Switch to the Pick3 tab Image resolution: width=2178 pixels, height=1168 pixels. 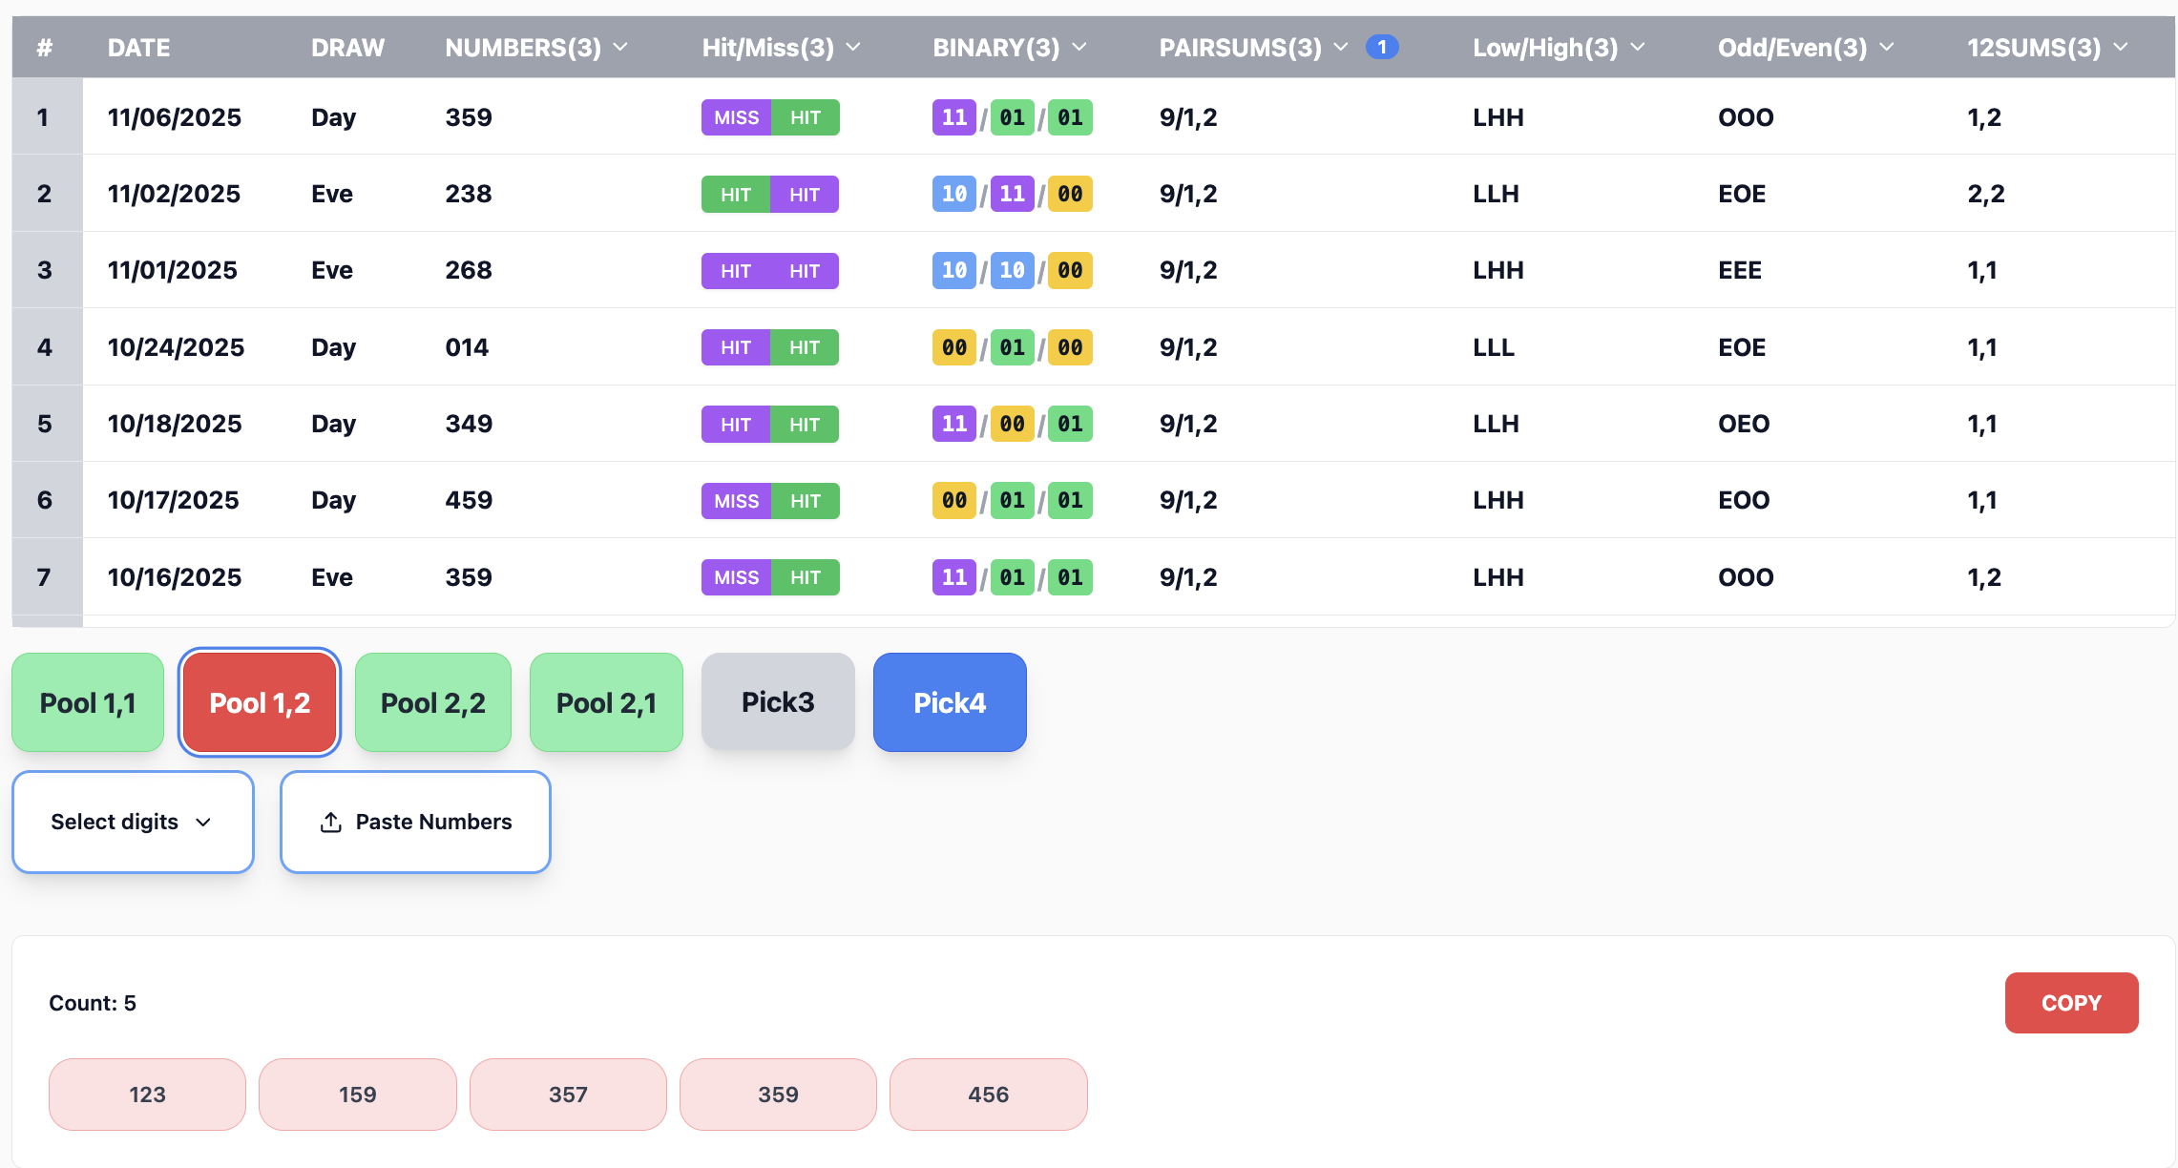(x=778, y=702)
